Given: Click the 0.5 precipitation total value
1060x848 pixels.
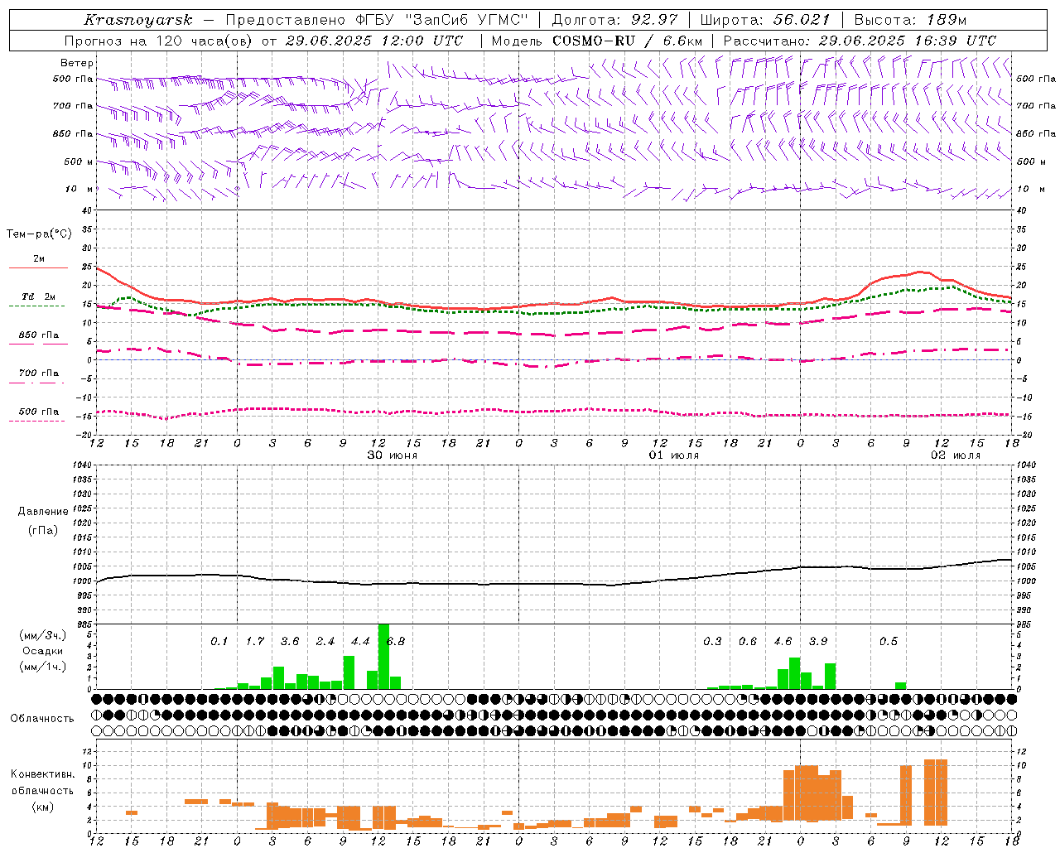Looking at the screenshot, I should pyautogui.click(x=889, y=641).
